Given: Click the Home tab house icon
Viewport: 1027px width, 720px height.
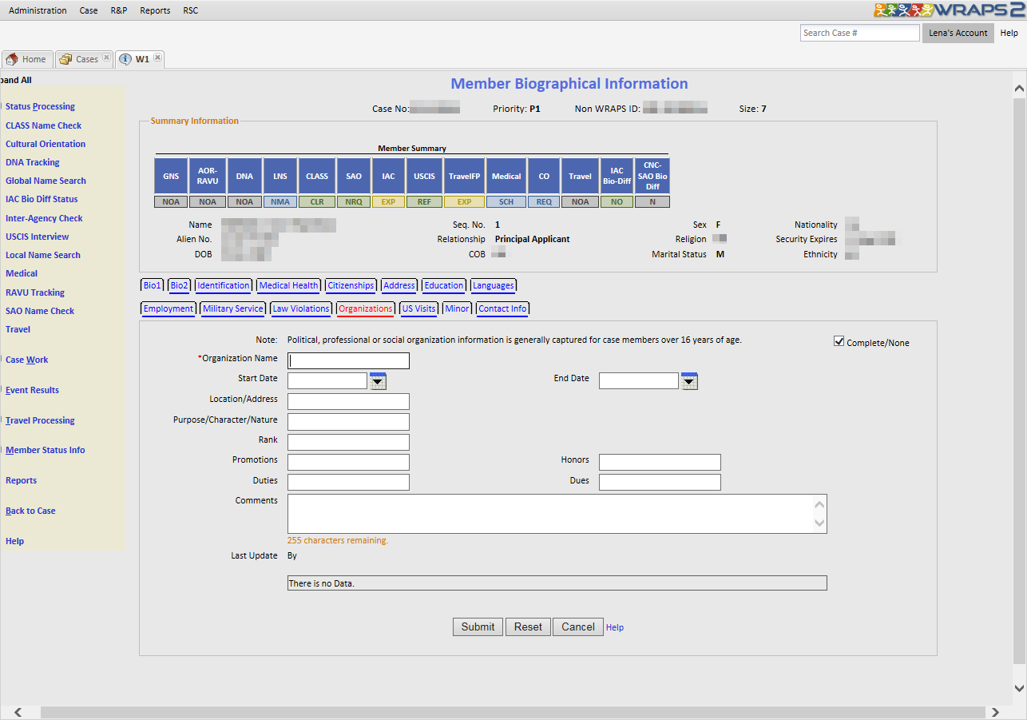Looking at the screenshot, I should point(12,59).
